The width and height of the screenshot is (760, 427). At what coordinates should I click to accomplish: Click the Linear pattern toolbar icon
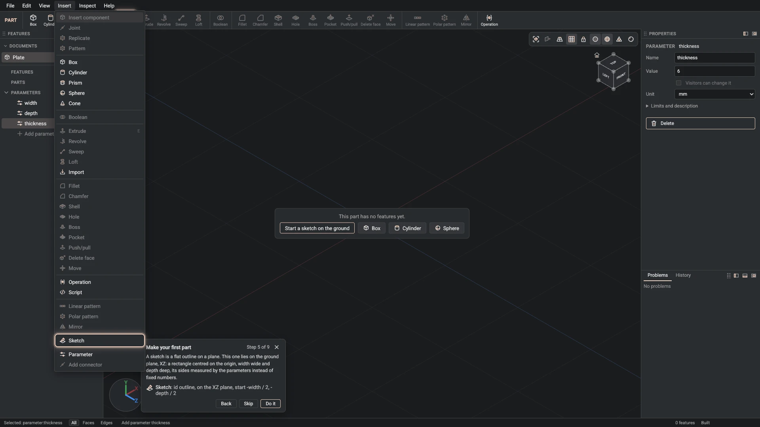click(x=418, y=20)
